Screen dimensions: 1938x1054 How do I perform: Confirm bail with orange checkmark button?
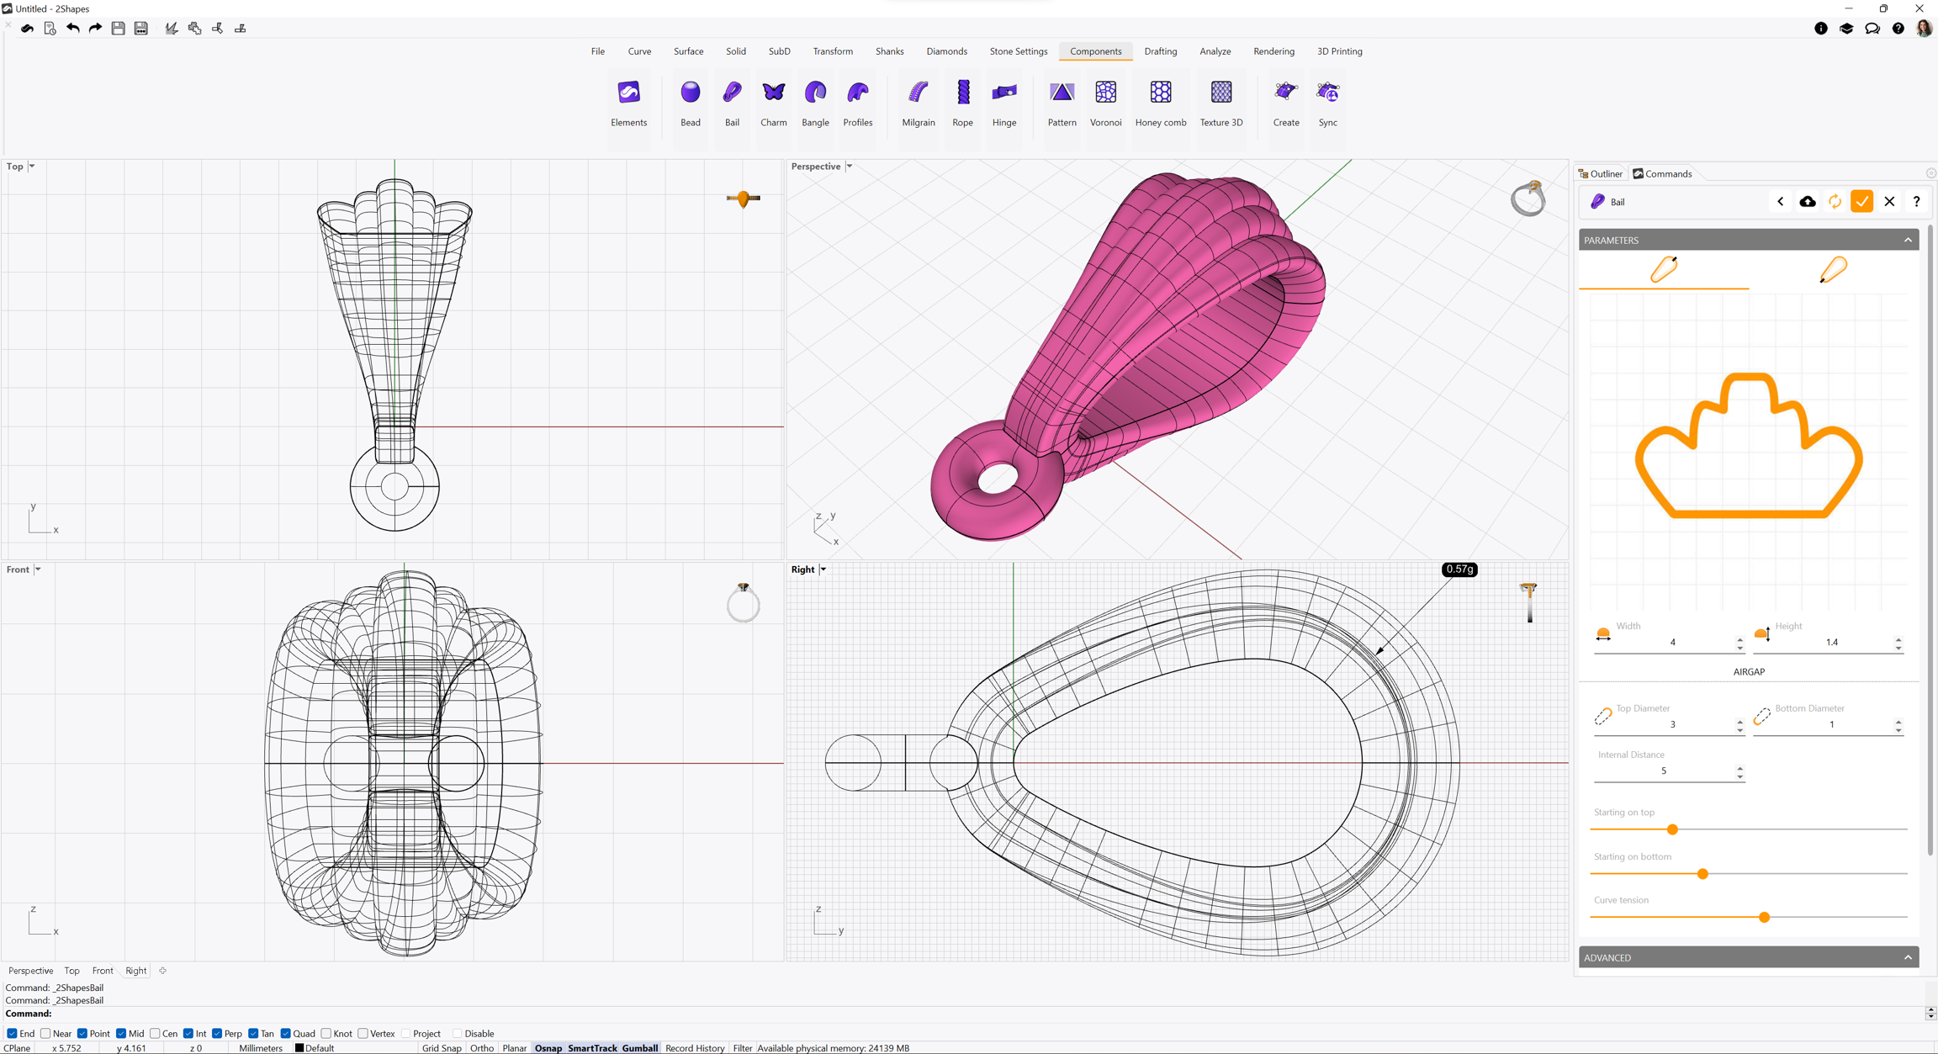tap(1861, 202)
